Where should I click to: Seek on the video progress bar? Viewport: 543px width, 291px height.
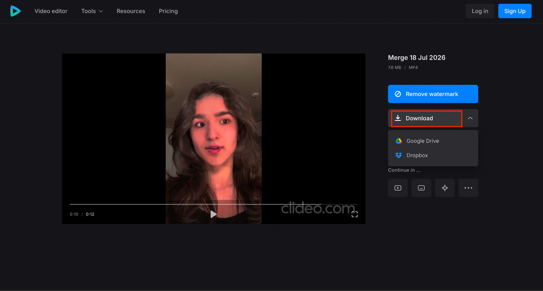213,204
